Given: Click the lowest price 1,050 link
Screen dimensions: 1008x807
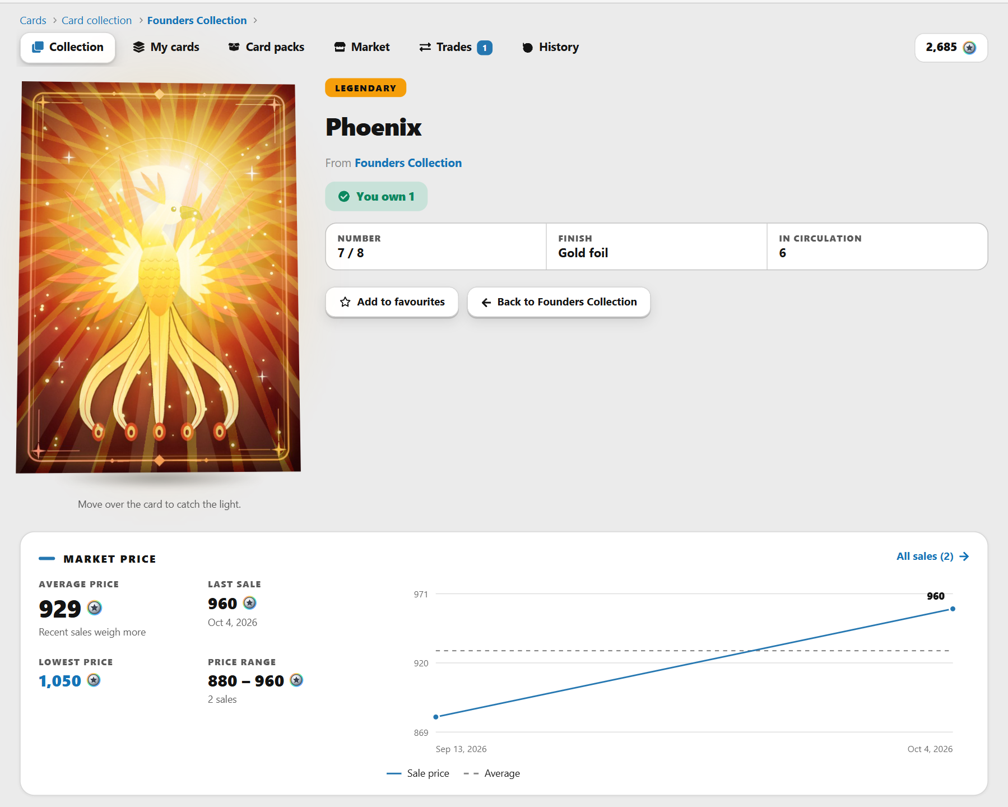Looking at the screenshot, I should tap(60, 681).
